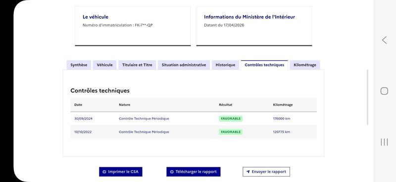Go to the Kilométrage tab
Viewport: 396px width, 182px height.
(305, 65)
